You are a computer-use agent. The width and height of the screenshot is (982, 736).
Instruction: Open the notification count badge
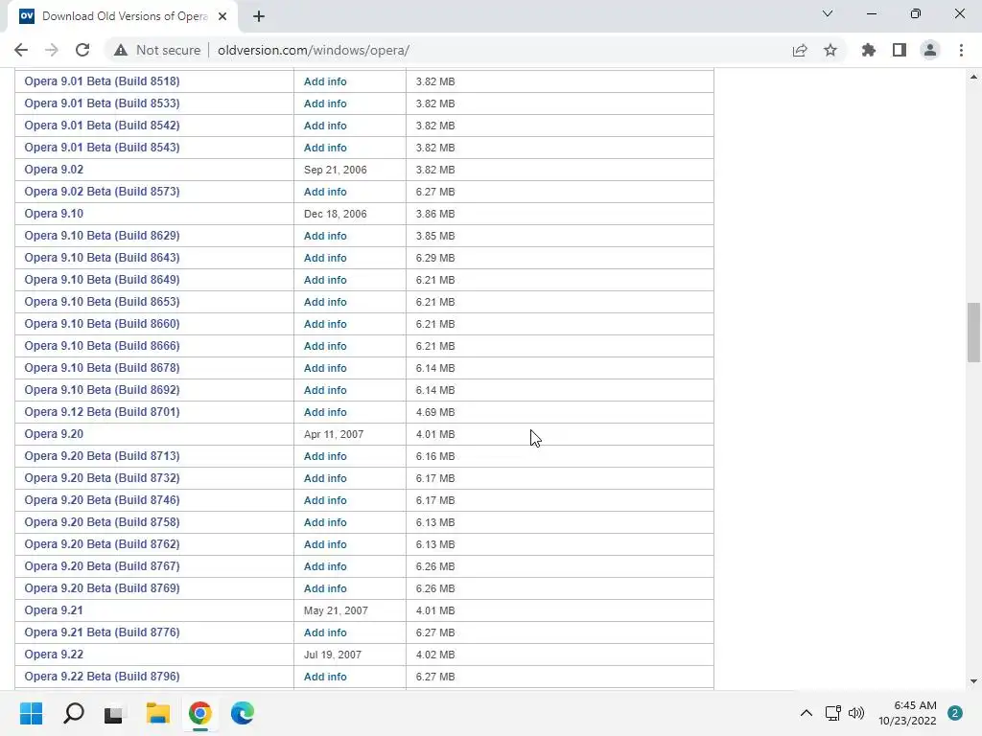954,713
